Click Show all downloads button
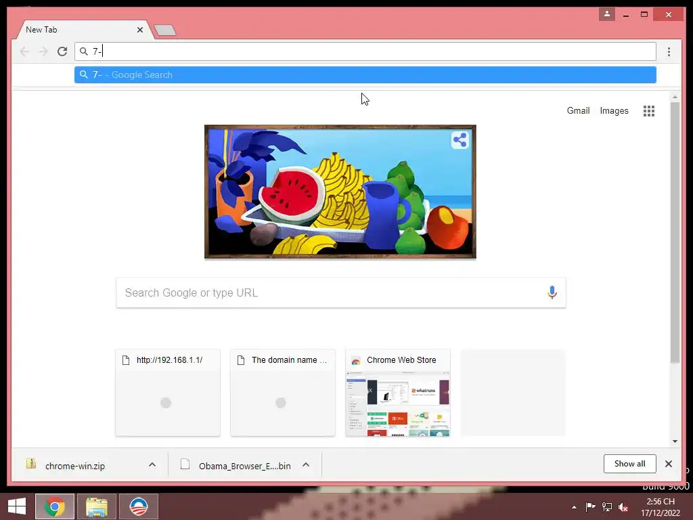Screen dimensions: 693x520 click(x=629, y=464)
